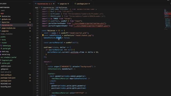
Task: Expand the node_modules folder
Action: [6, 34]
